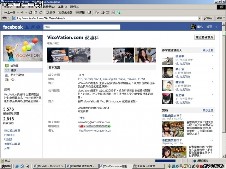Click the address bar URL field

click(105, 18)
